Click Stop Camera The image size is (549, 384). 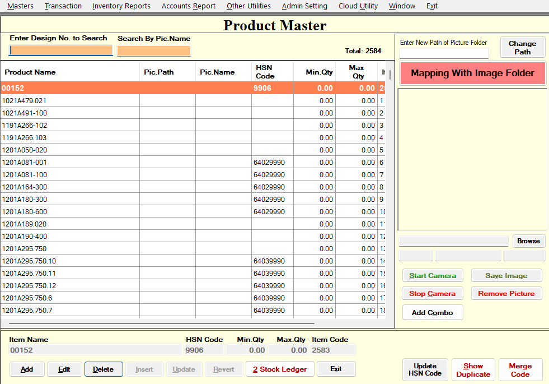click(x=432, y=293)
